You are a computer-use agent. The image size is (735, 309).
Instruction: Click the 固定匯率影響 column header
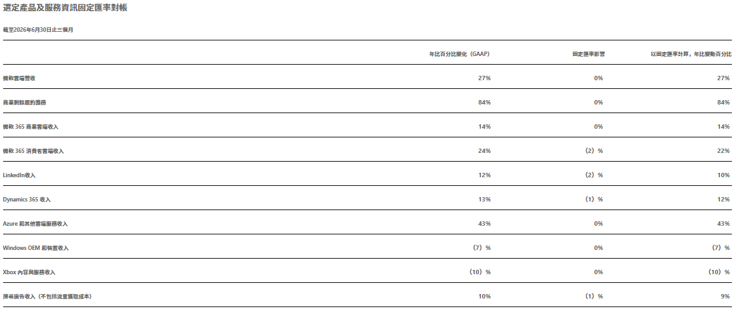coord(588,54)
